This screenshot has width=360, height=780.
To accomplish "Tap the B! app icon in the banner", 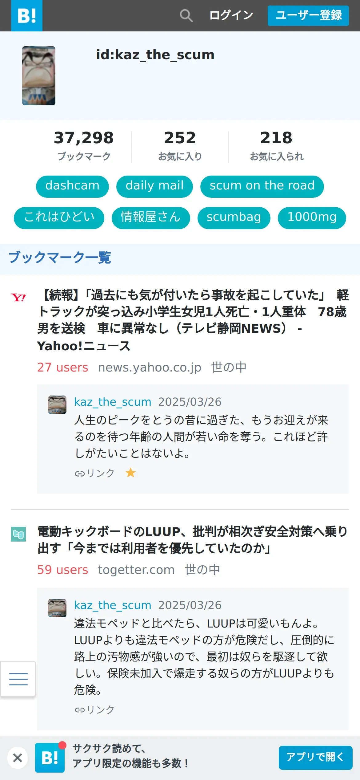I will [50, 758].
